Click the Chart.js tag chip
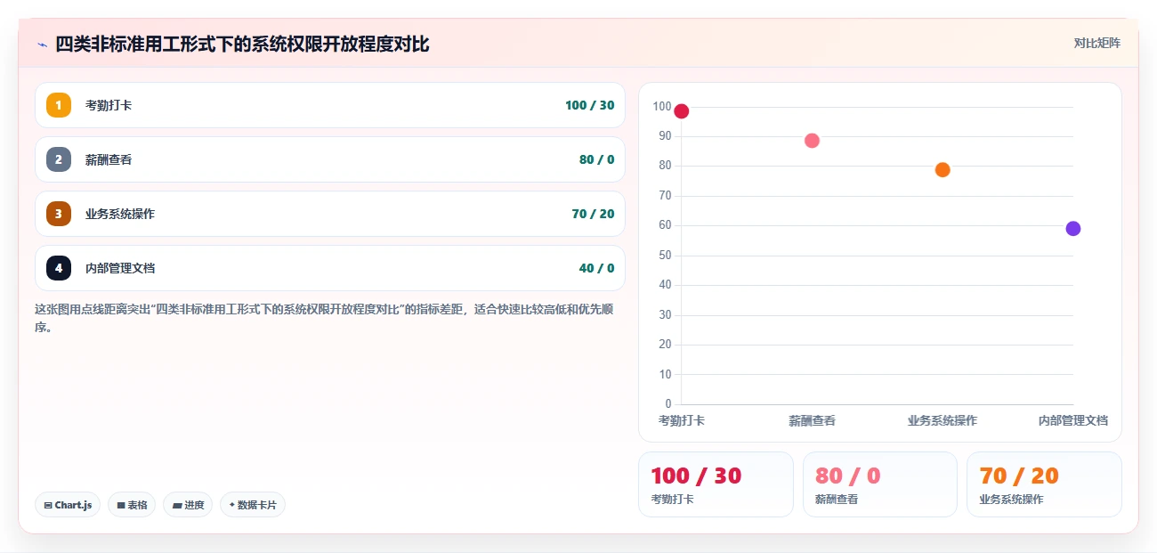The width and height of the screenshot is (1157, 553). (x=68, y=505)
